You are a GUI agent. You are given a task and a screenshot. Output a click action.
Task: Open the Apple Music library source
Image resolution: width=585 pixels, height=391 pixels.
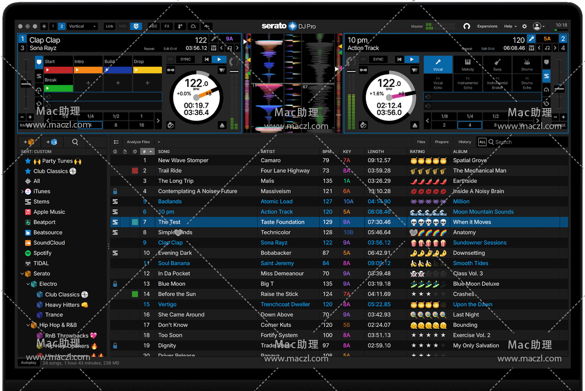point(49,212)
